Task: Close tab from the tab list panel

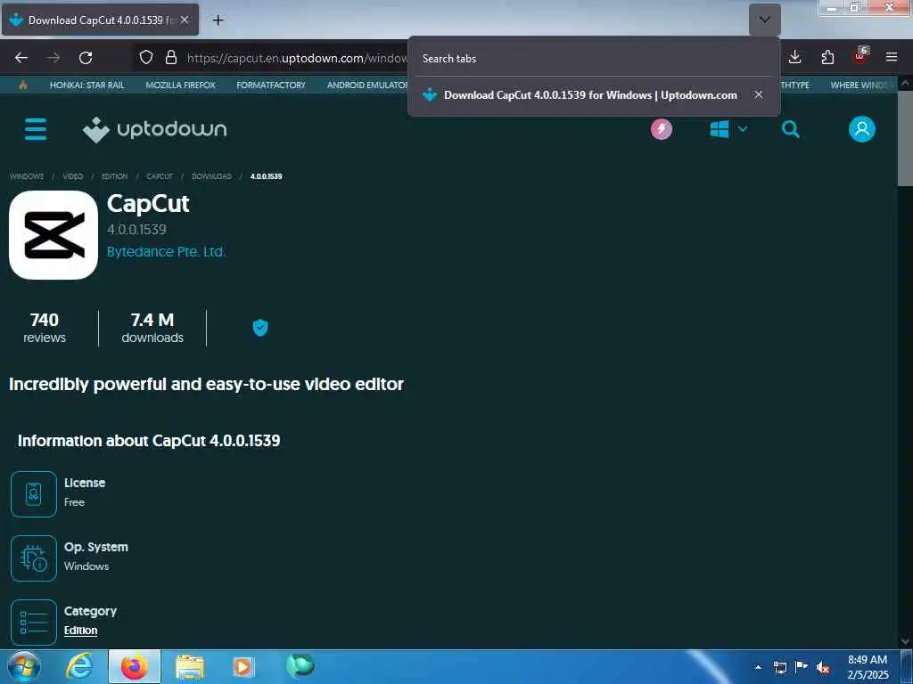Action: [x=758, y=94]
